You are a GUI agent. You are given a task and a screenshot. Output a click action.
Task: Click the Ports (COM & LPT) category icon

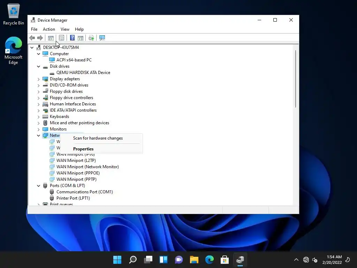click(x=45, y=186)
